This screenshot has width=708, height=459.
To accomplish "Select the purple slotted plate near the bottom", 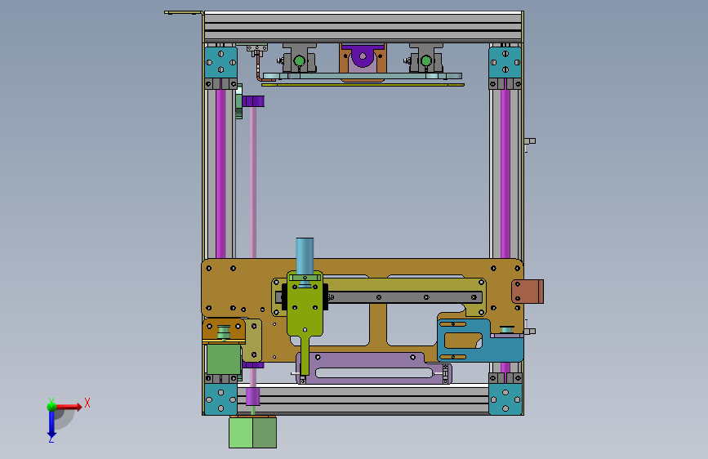I will tap(374, 368).
